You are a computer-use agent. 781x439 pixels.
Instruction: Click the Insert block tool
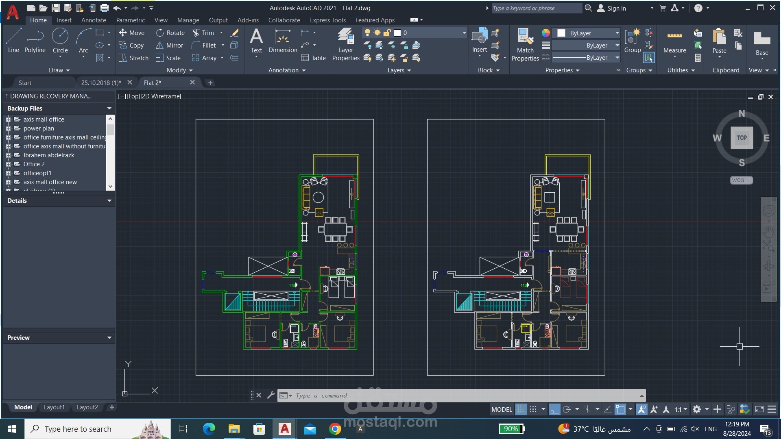coord(479,41)
